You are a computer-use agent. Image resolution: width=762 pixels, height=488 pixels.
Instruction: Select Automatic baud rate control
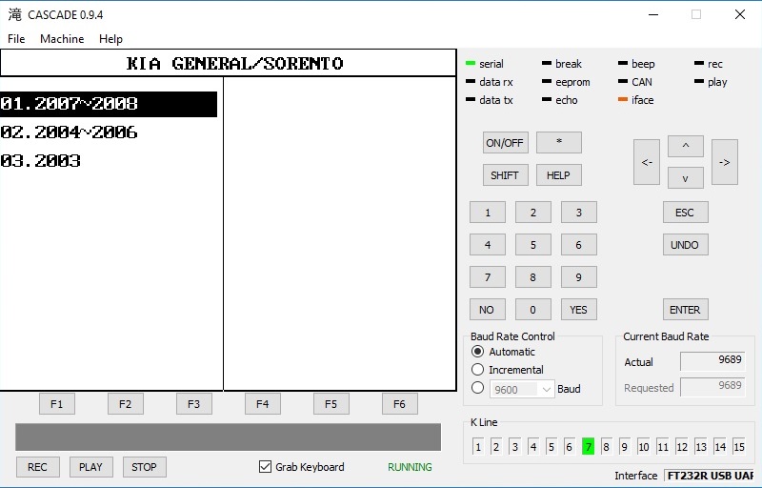click(x=478, y=352)
